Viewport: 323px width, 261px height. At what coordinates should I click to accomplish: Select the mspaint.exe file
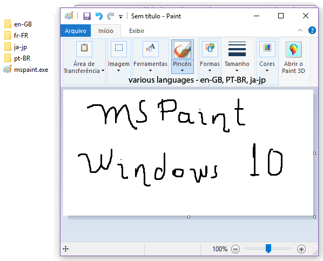tap(26, 70)
